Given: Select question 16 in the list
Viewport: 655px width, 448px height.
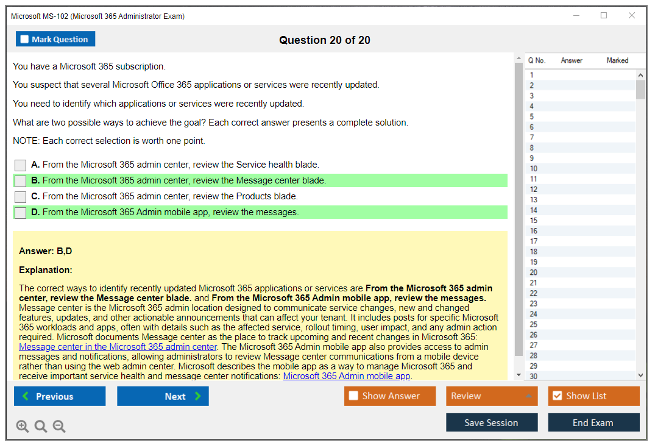Looking at the screenshot, I should click(581, 231).
